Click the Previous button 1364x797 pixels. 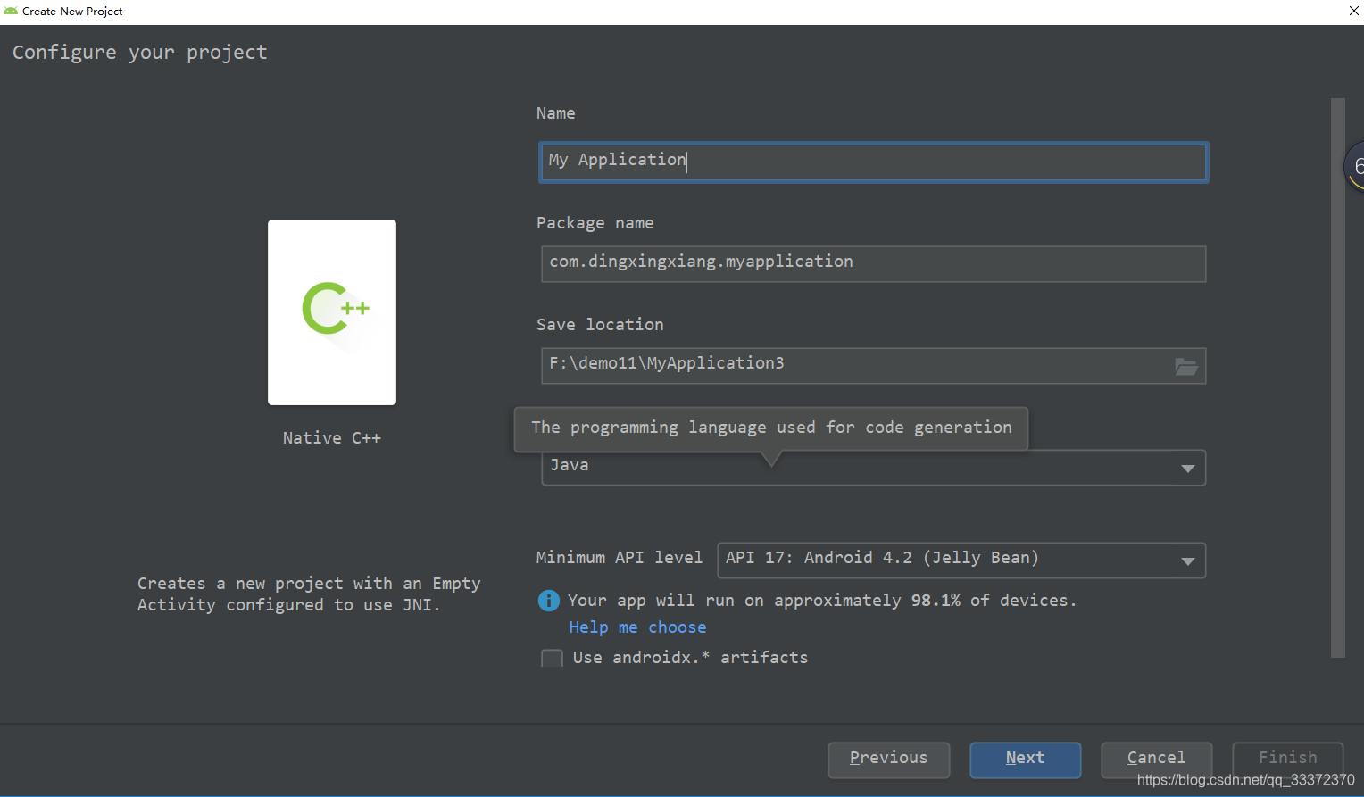(x=888, y=760)
